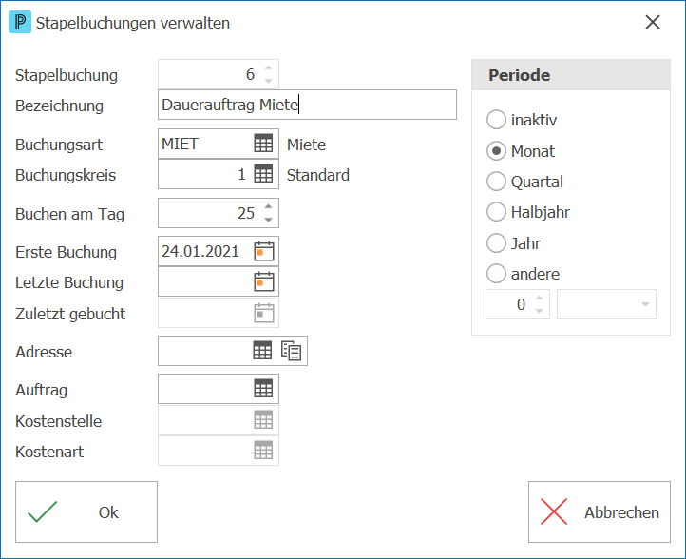Click the Periode panel header
The height and width of the screenshot is (559, 686).
(x=571, y=75)
